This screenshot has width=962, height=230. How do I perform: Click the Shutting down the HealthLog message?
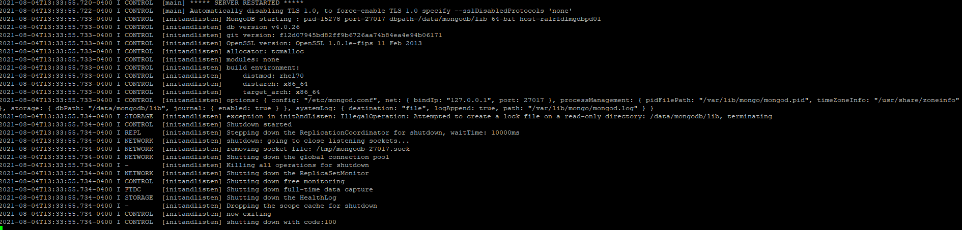point(281,198)
